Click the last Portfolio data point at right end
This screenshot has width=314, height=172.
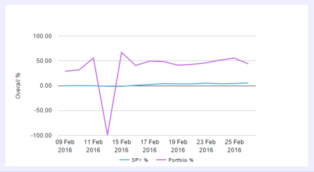(248, 64)
